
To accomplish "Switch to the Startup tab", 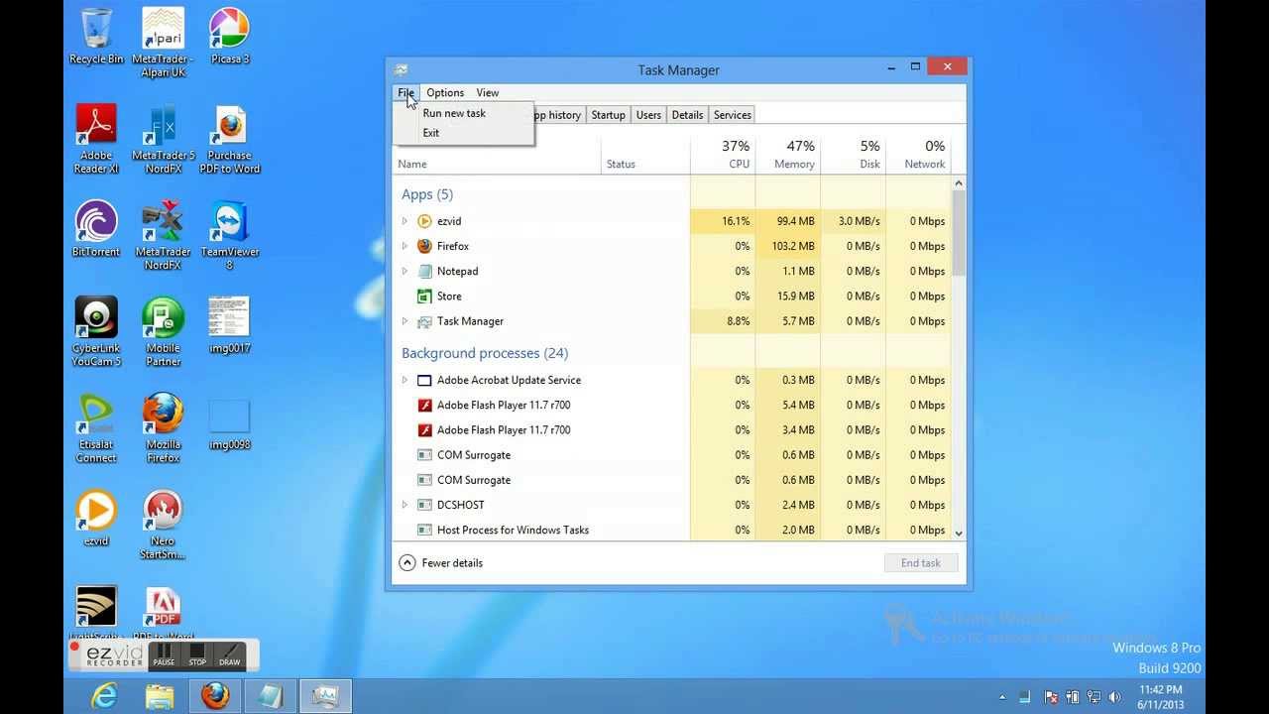I will 609,115.
